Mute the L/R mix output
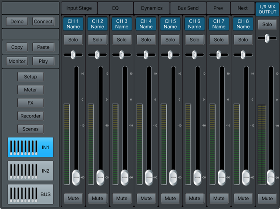The height and width of the screenshot is (209, 280). [x=267, y=198]
